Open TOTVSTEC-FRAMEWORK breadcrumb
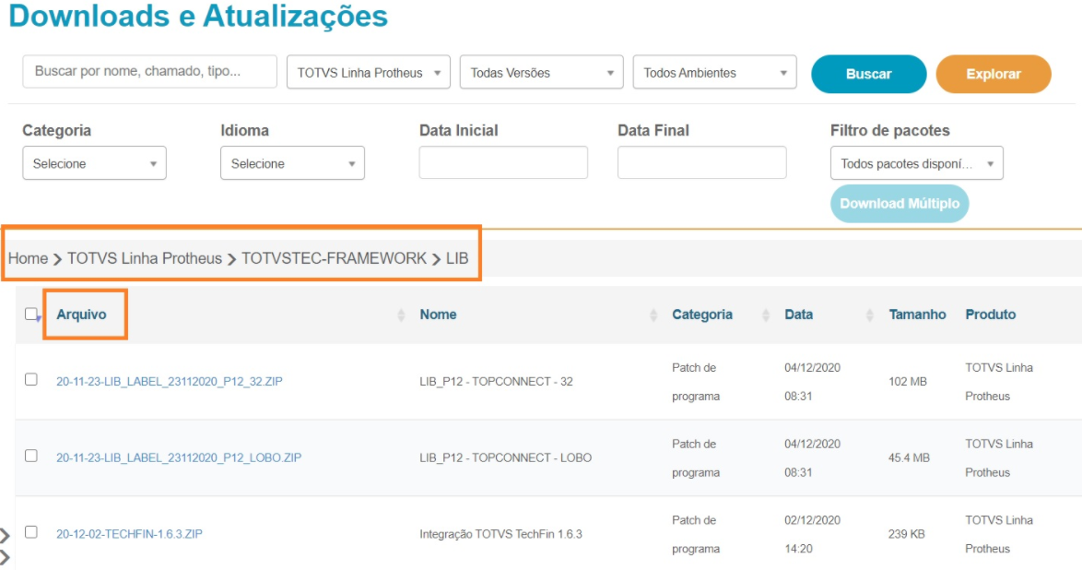 (334, 258)
